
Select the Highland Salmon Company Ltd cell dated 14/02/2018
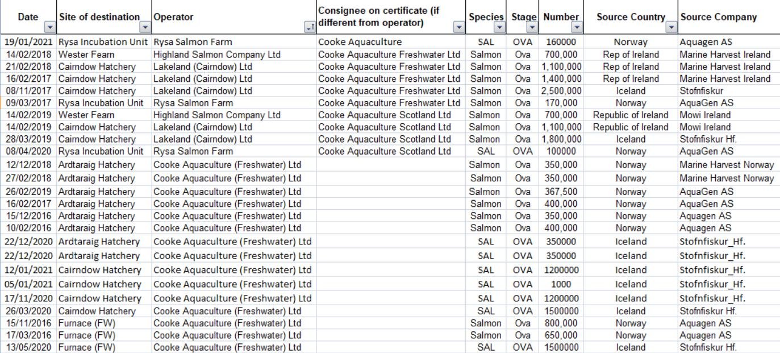click(217, 55)
